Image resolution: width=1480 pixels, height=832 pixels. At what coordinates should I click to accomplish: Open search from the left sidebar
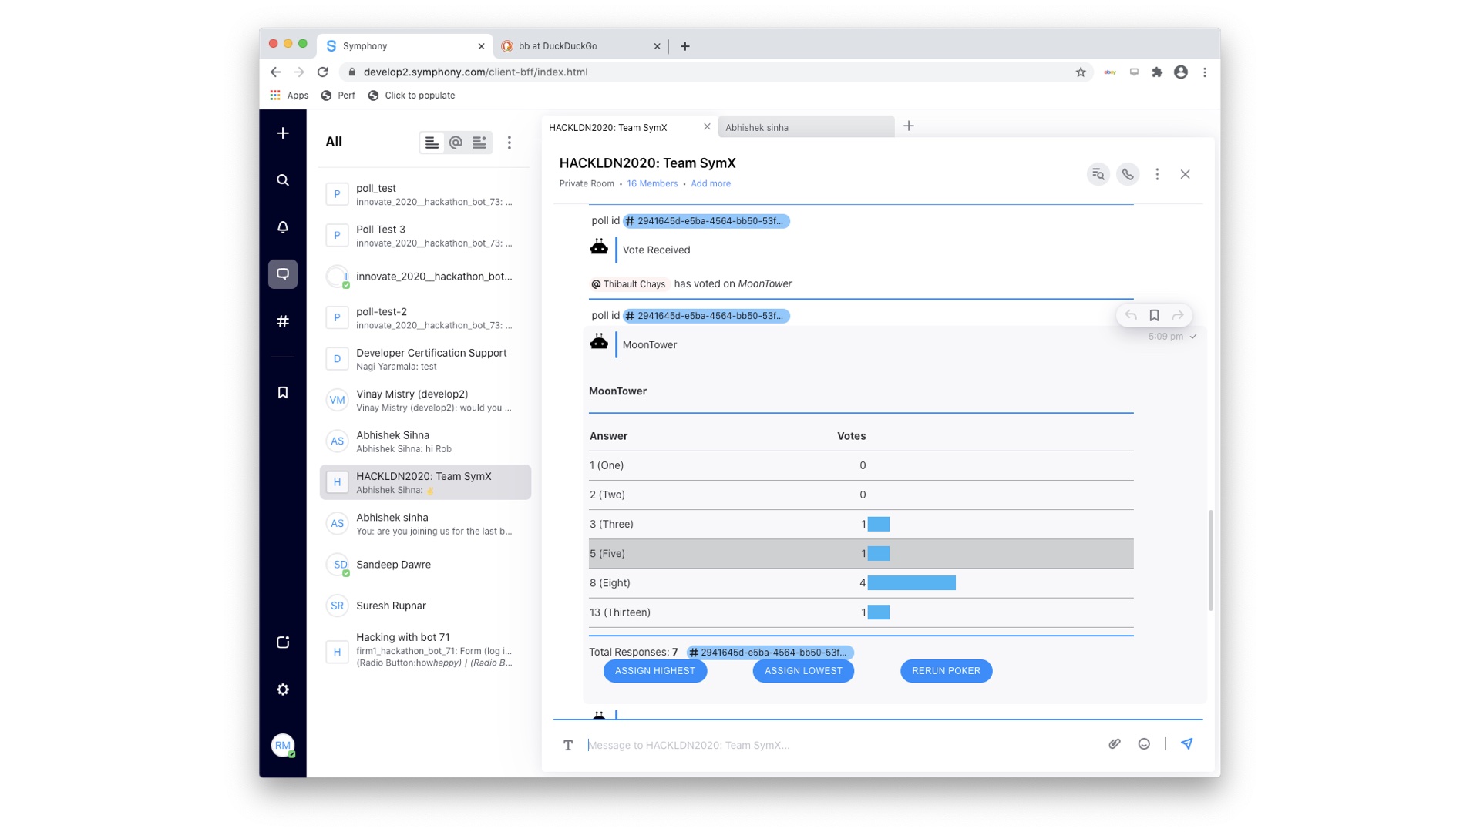pyautogui.click(x=283, y=180)
